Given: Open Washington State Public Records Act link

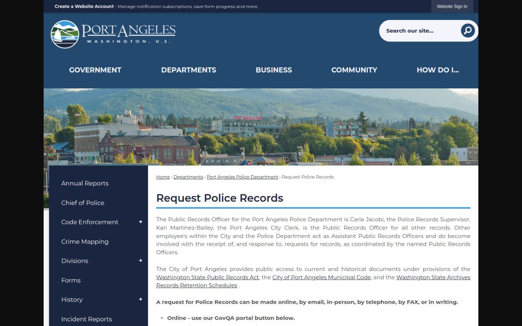Looking at the screenshot, I should (x=208, y=277).
